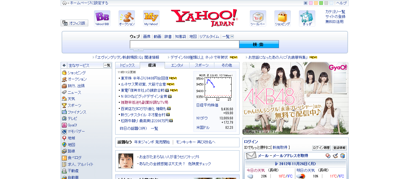Open Y!モバゲー in the services sidebar
This screenshot has width=409, height=179.
tap(73, 132)
